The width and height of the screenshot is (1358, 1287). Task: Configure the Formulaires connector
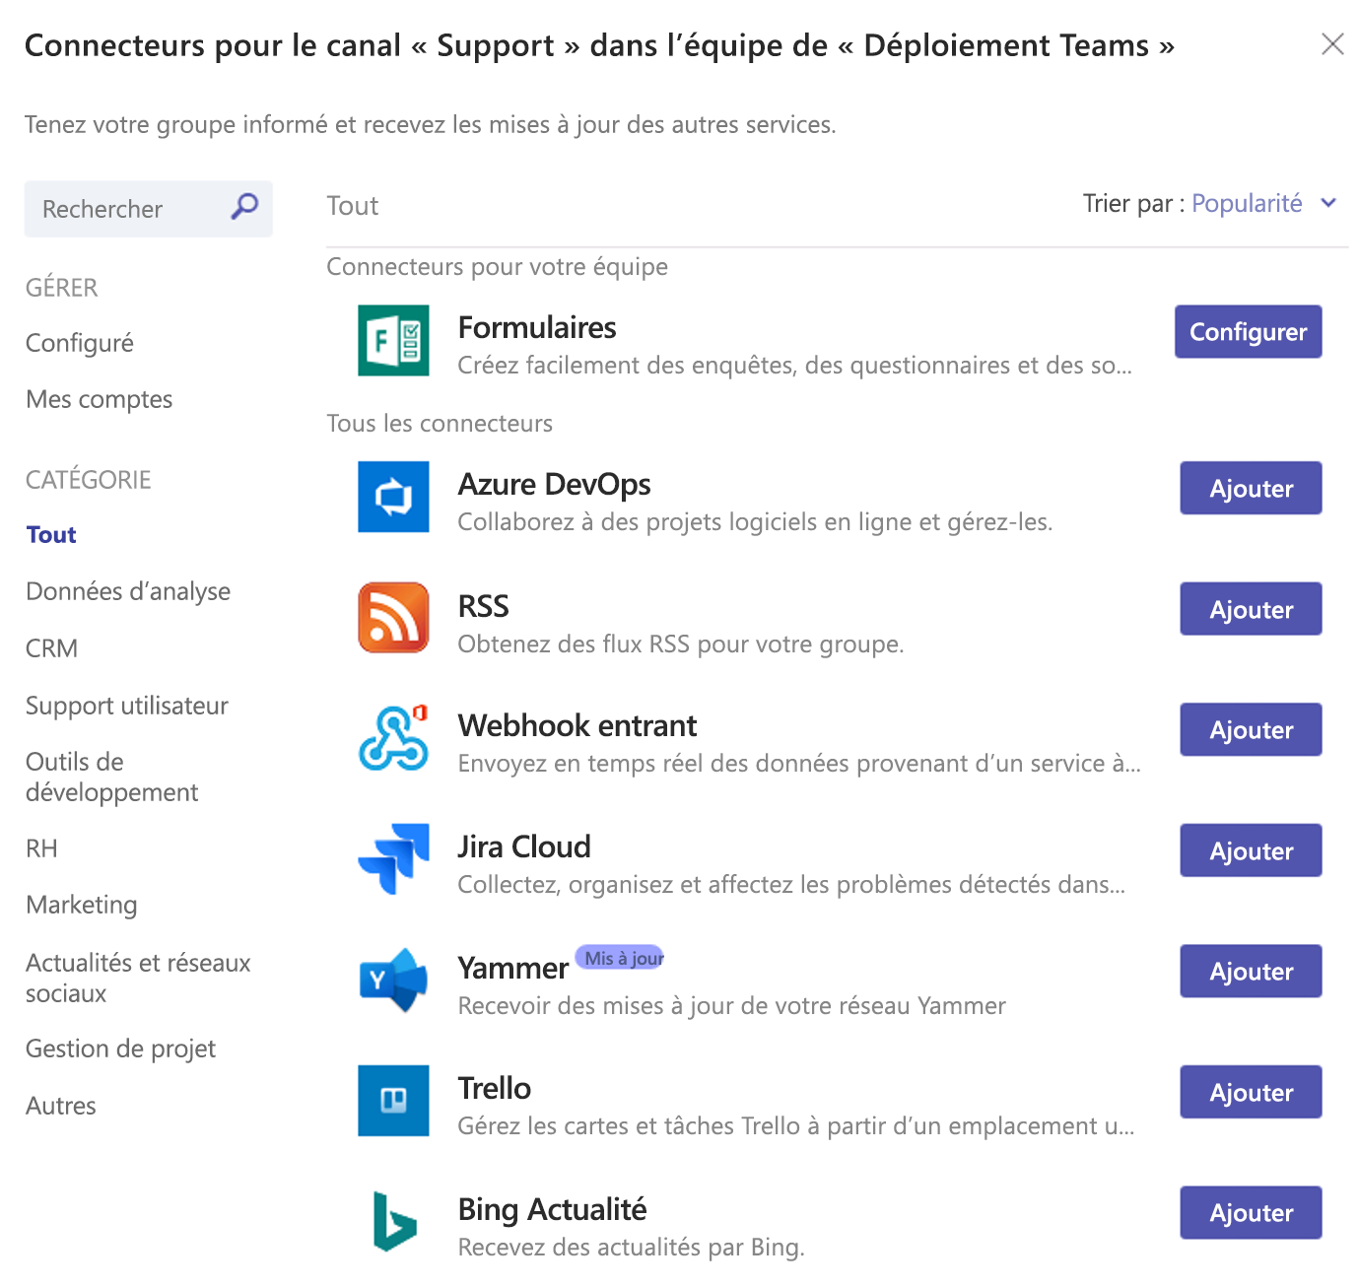pos(1248,332)
